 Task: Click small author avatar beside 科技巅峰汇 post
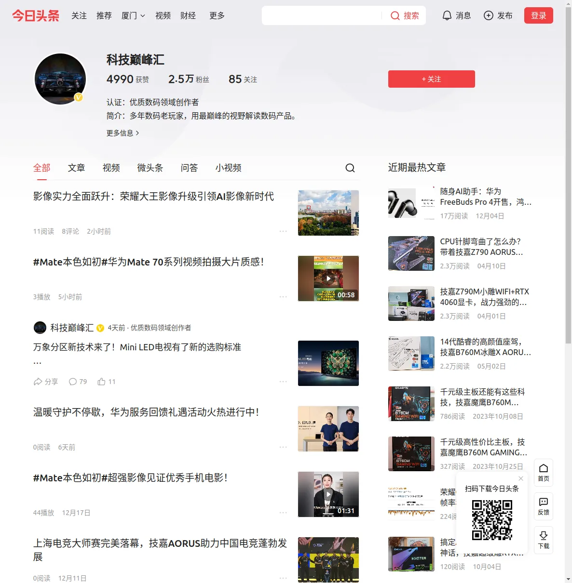click(40, 328)
